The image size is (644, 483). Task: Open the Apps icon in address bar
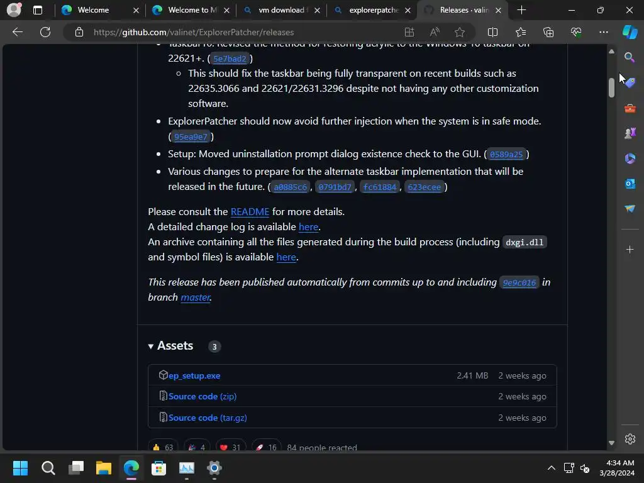409,32
